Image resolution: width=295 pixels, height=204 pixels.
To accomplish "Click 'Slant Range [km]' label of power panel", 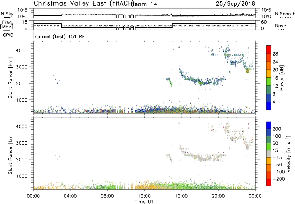I will pos(10,78).
